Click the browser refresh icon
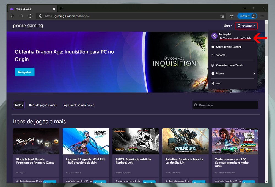This screenshot has height=187, width=275. coord(30,16)
